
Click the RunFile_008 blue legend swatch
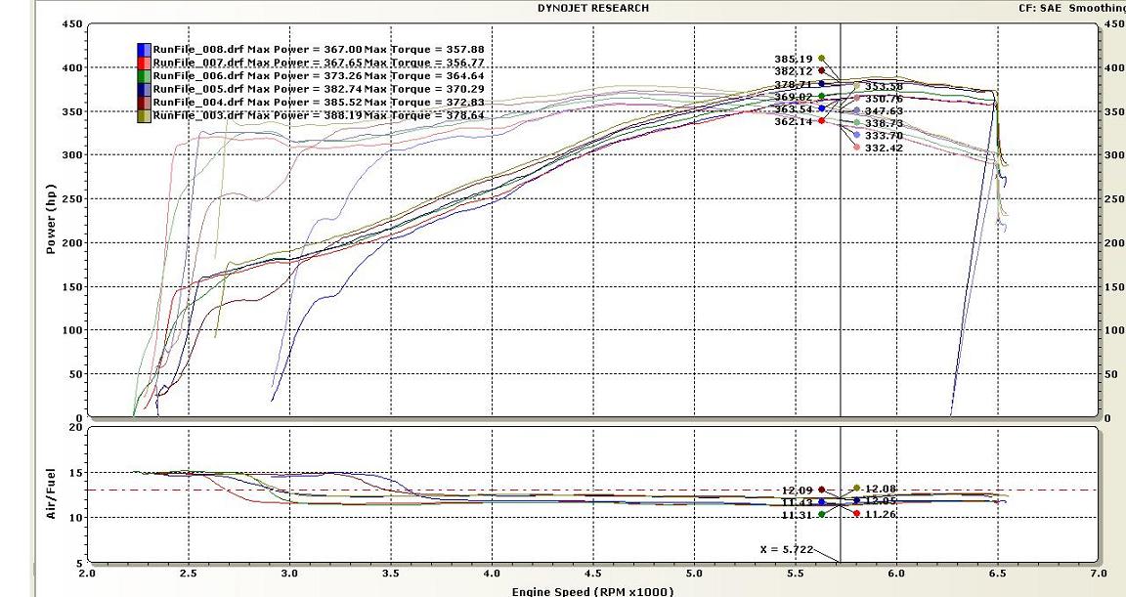click(144, 49)
